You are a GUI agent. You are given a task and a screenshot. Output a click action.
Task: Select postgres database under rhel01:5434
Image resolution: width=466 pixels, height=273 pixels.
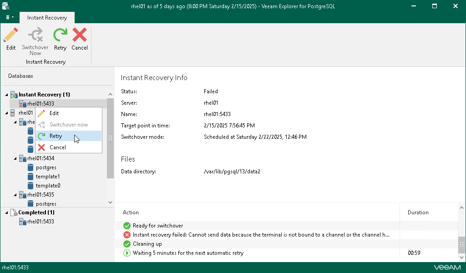point(46,167)
